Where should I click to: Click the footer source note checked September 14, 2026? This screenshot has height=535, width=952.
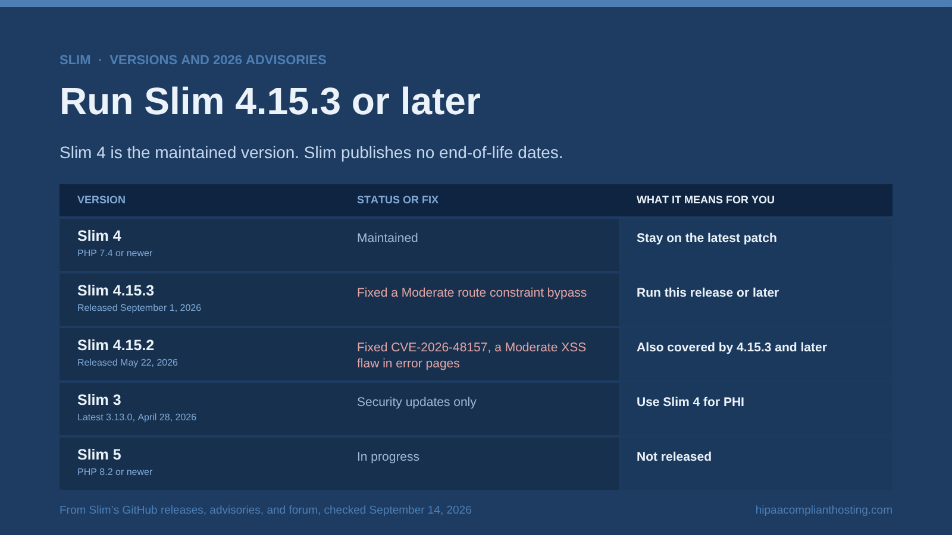pos(265,510)
